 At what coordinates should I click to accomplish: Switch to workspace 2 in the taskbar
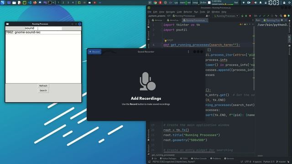(x=63, y=3)
